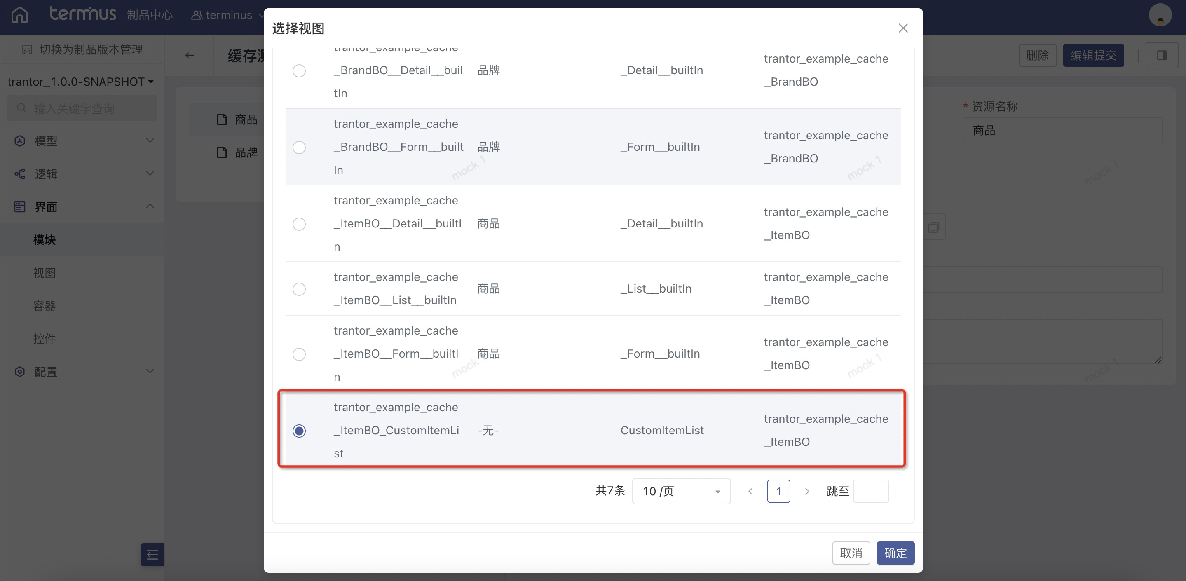Select 容器 in sidebar
1186x581 pixels.
45,306
